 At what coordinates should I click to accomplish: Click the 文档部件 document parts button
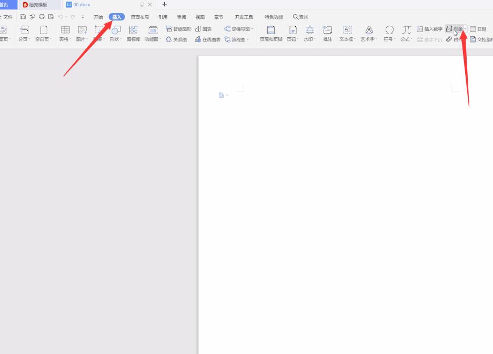point(481,39)
